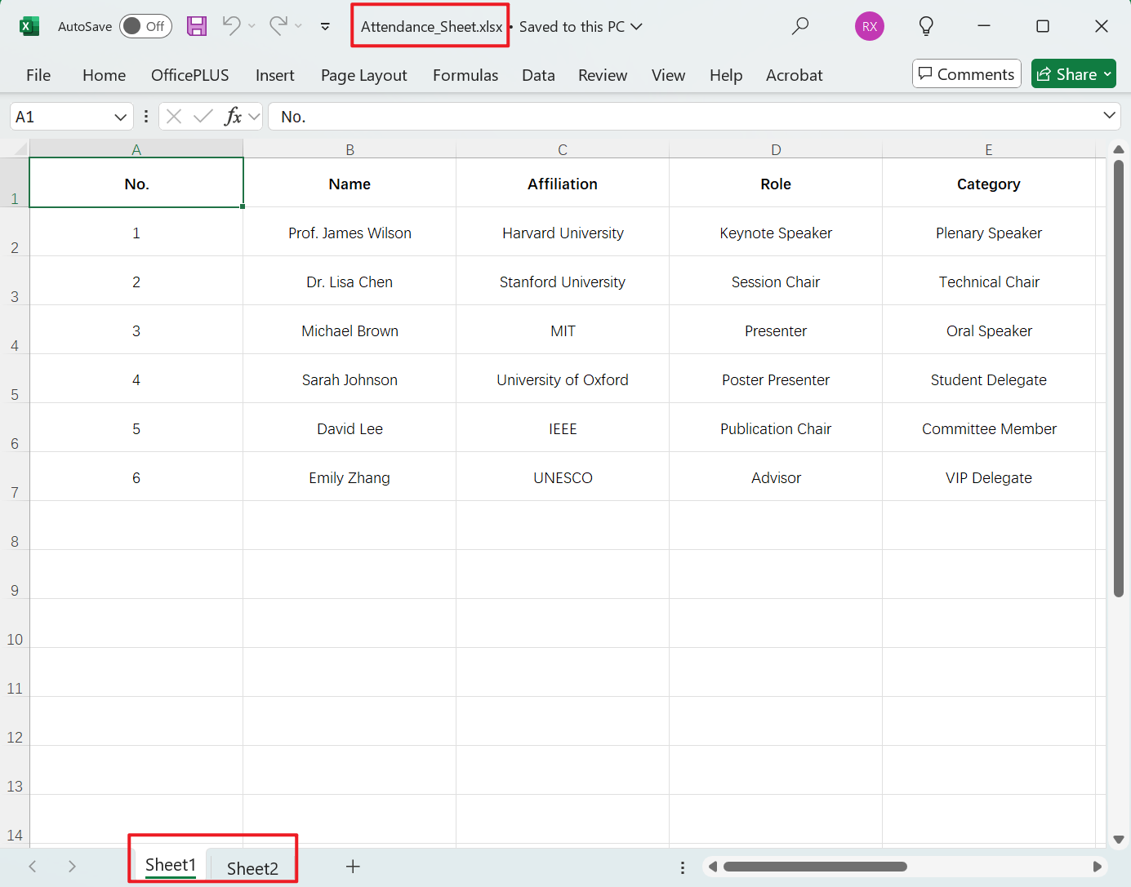The image size is (1131, 887).
Task: Open the search magnifier in title bar
Action: (800, 26)
